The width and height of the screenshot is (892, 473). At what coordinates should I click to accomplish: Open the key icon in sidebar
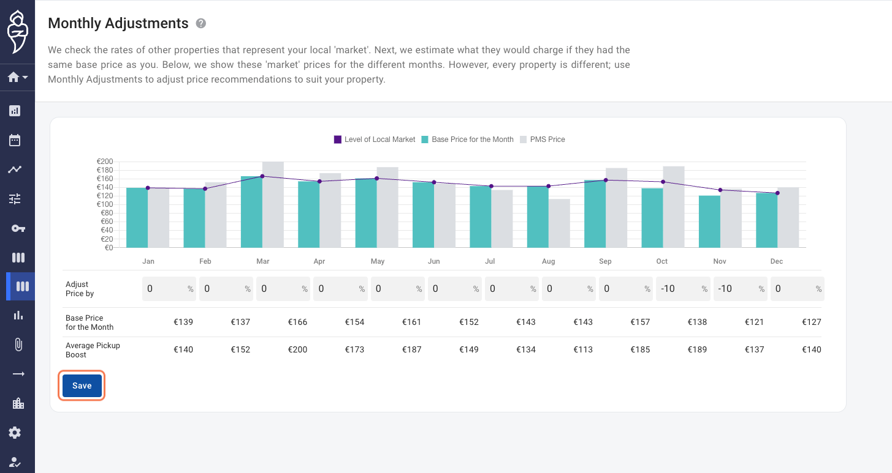18,228
